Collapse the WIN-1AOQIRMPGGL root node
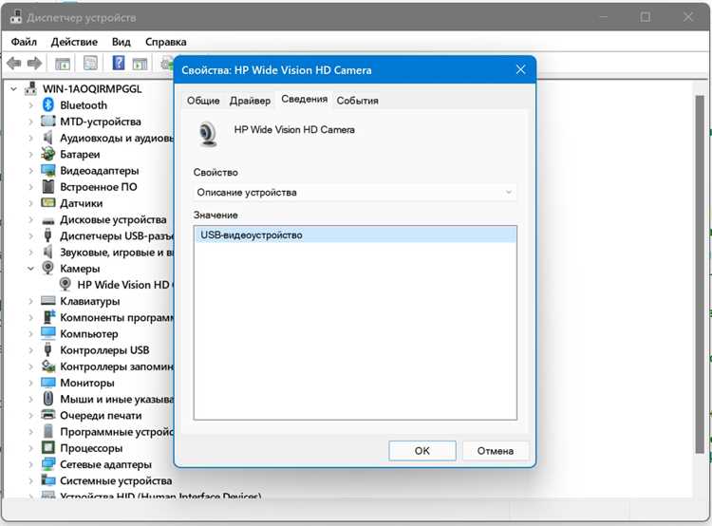 (13, 88)
